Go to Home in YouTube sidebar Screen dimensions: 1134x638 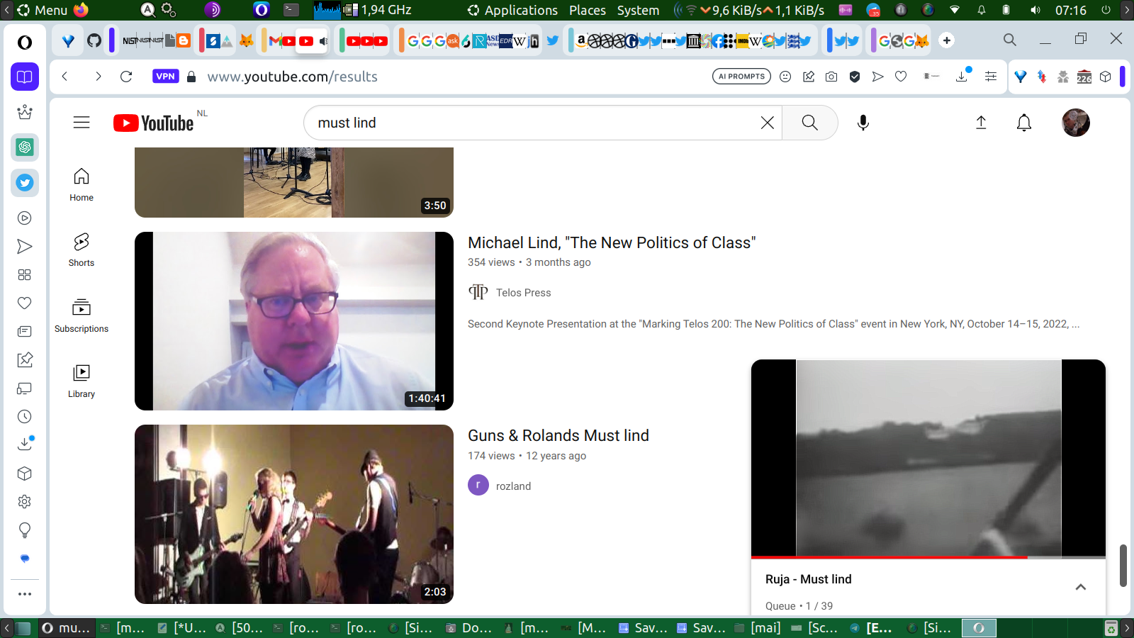(x=82, y=184)
